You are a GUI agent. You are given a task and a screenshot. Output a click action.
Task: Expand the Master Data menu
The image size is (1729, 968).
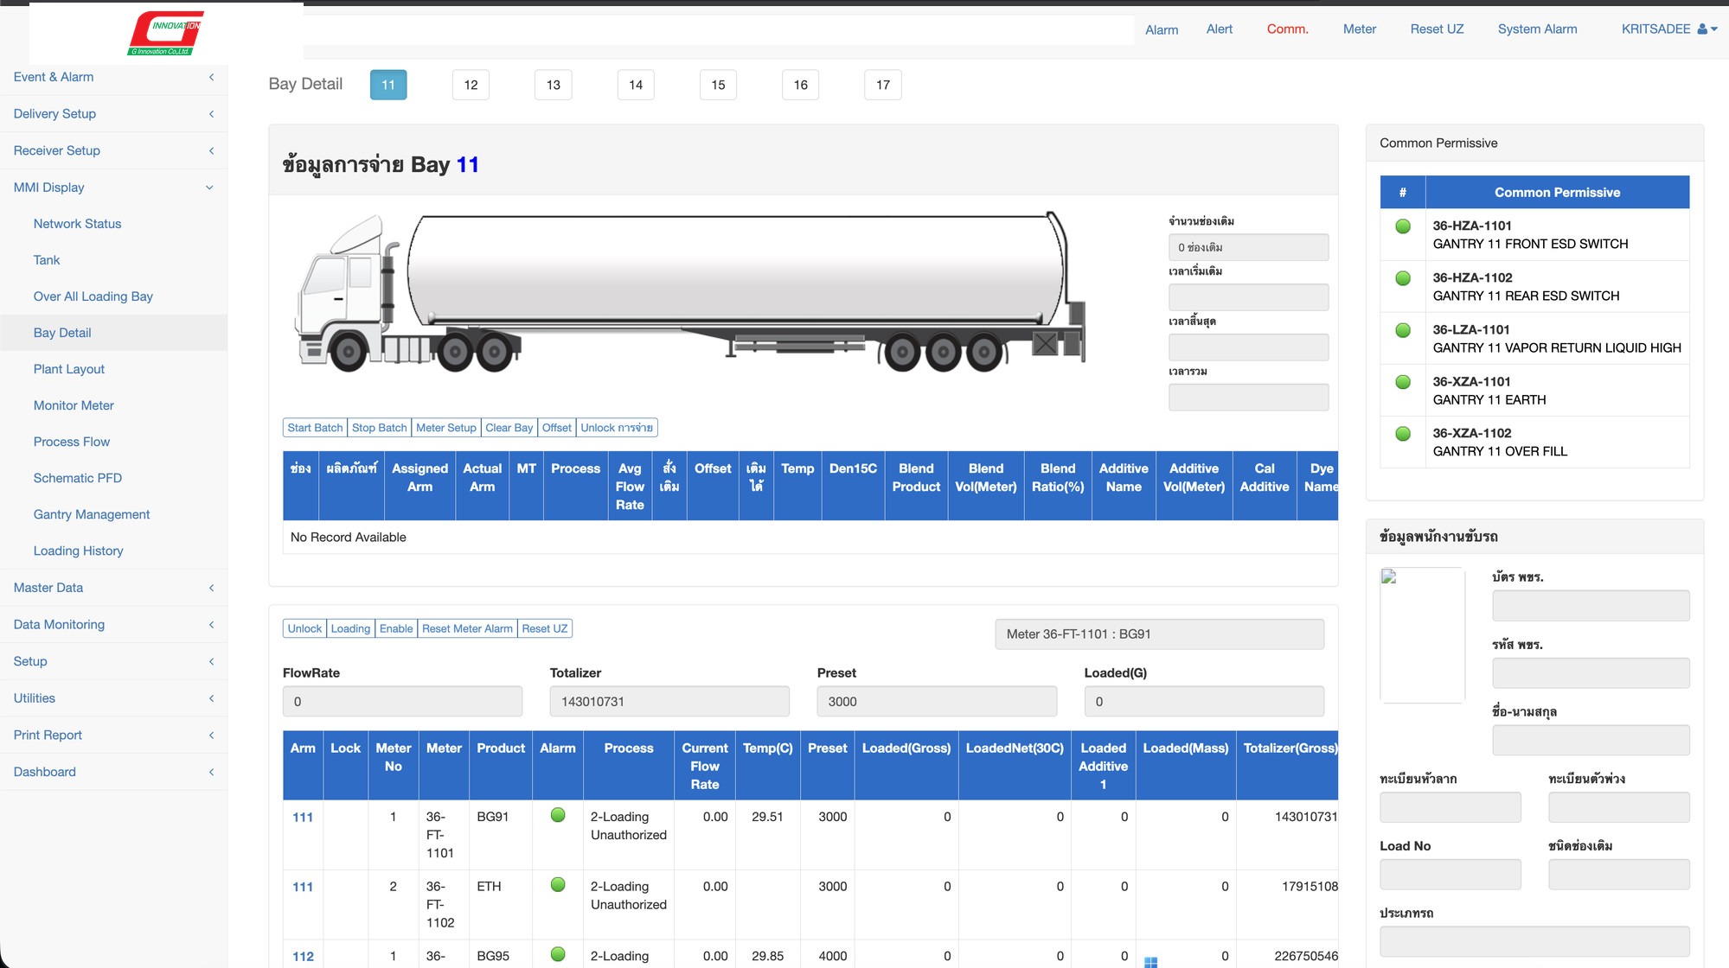coord(113,588)
